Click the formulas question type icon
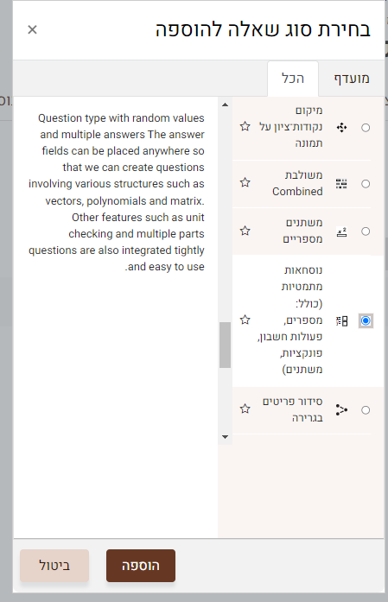 pyautogui.click(x=341, y=321)
